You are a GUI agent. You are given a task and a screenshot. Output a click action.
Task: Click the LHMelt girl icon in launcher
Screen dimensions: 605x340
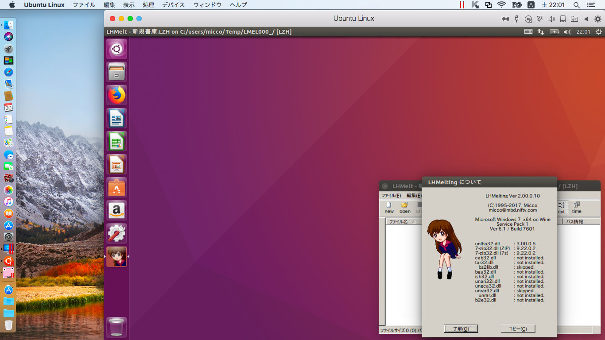pyautogui.click(x=116, y=257)
